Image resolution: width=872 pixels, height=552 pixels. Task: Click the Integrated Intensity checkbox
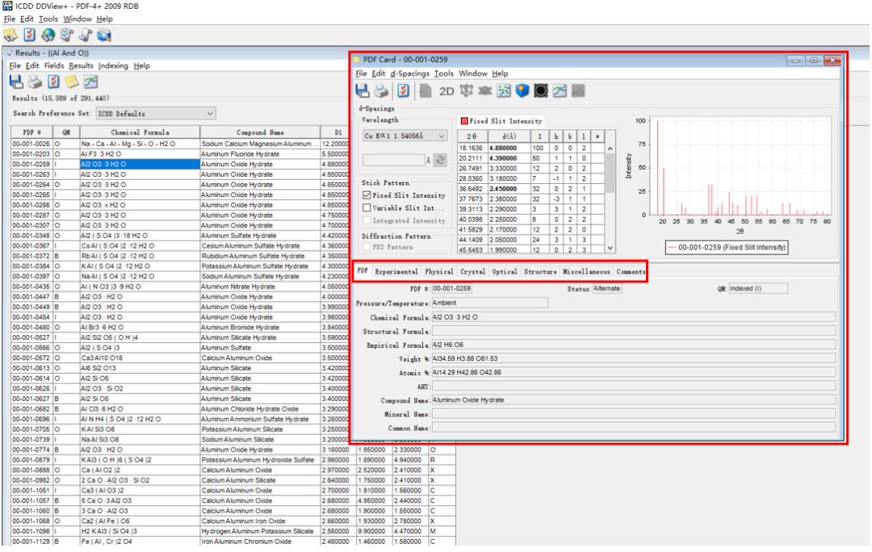tap(367, 220)
